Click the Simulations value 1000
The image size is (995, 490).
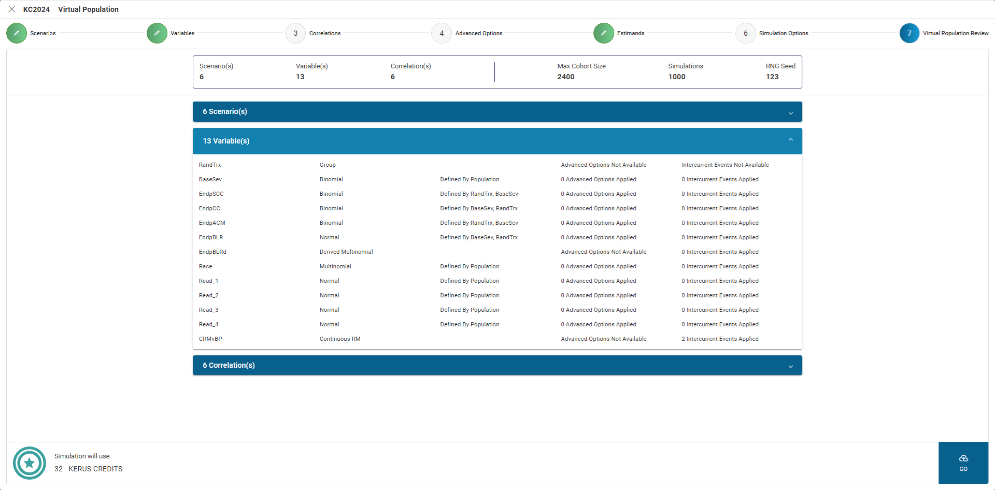(x=677, y=77)
